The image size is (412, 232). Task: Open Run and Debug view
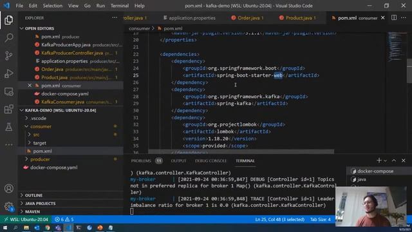tap(8, 73)
